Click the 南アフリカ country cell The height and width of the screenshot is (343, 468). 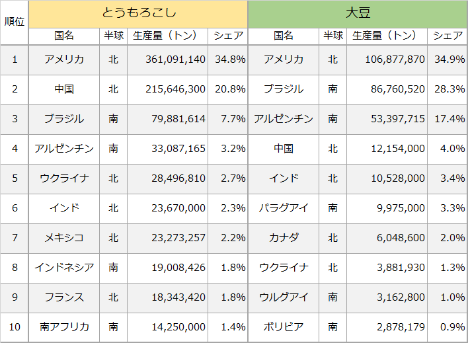[64, 327]
